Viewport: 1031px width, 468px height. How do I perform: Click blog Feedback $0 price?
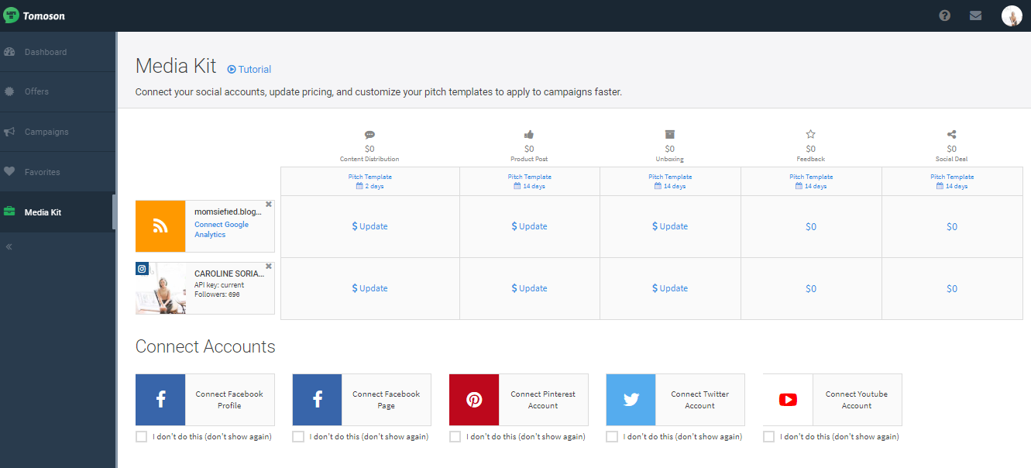(x=811, y=226)
